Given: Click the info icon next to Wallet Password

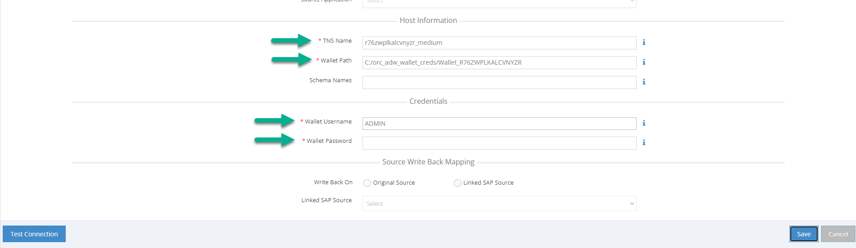Looking at the screenshot, I should [644, 142].
